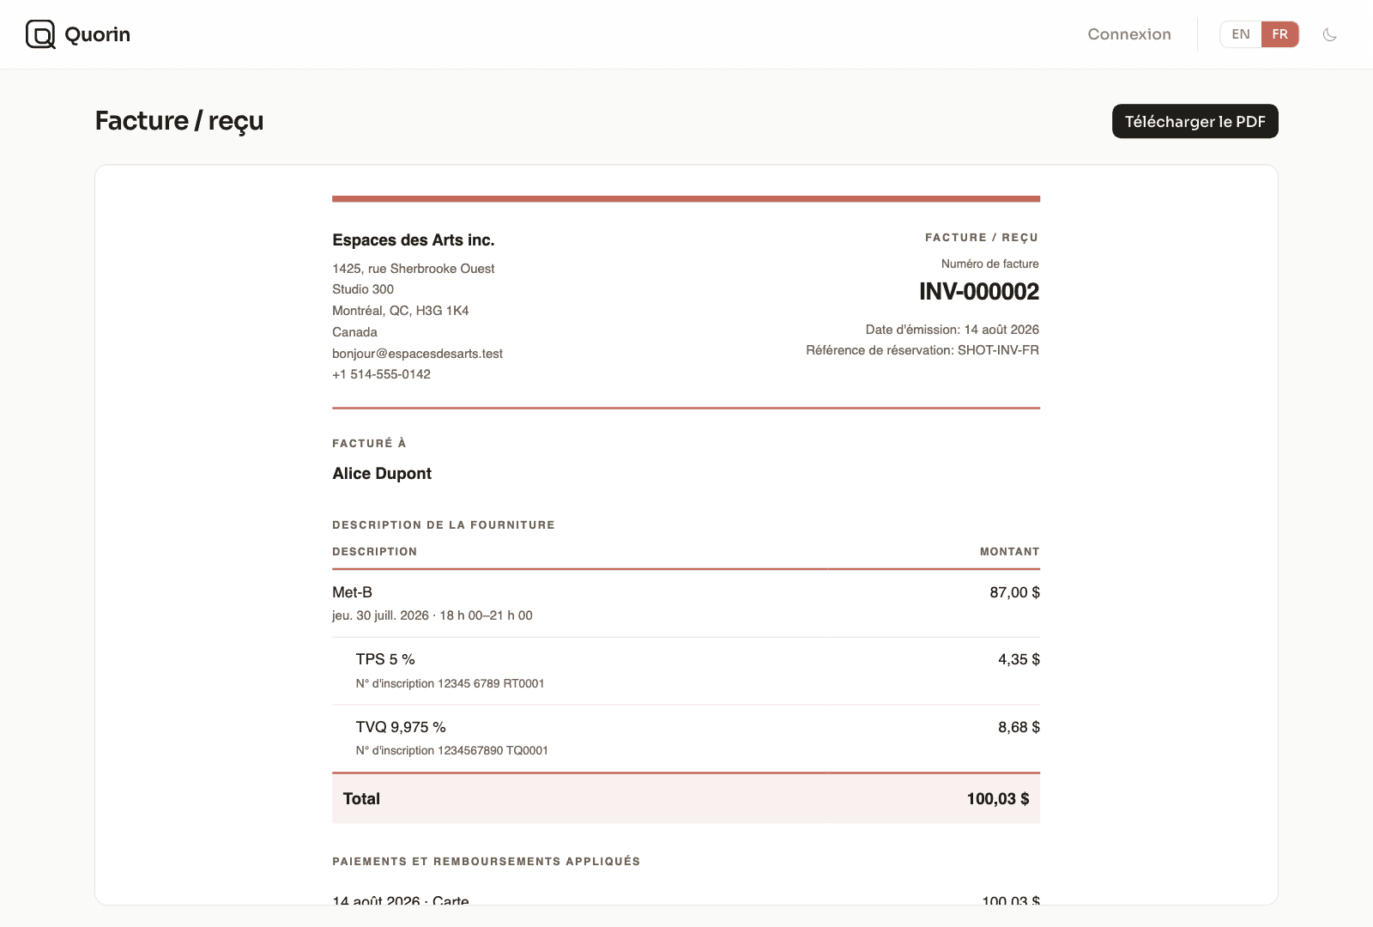Click company name Espaces des Arts inc.

click(414, 240)
